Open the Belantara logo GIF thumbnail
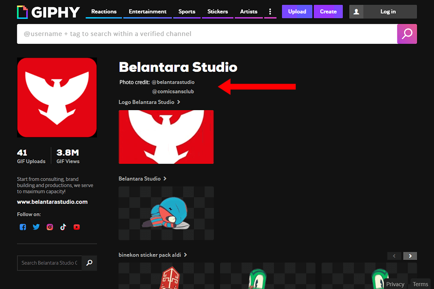This screenshot has height=289, width=434. point(166,137)
